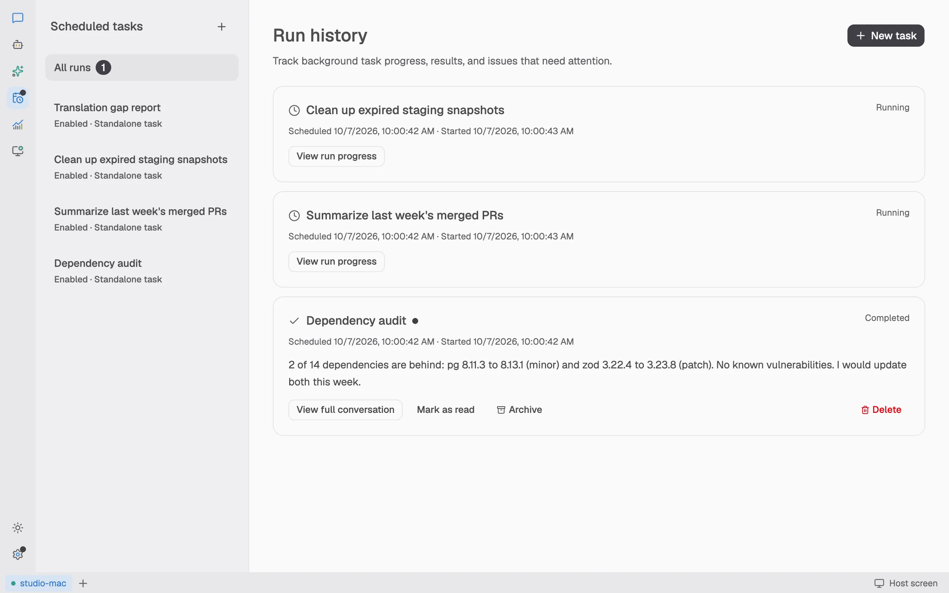Open the chat bubble sidebar icon

(18, 18)
